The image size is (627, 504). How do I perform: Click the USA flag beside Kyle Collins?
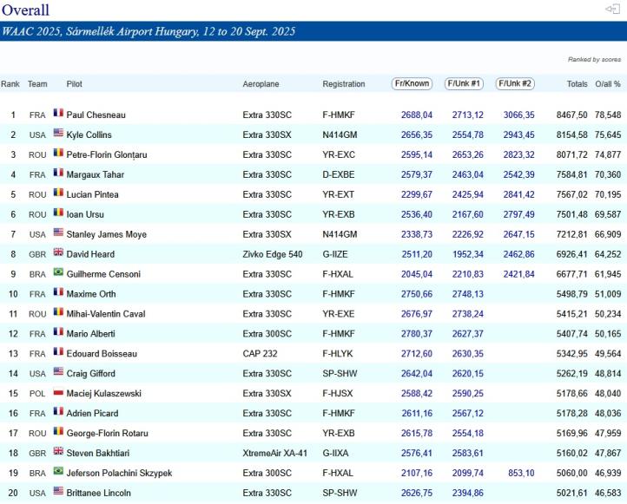(x=58, y=134)
